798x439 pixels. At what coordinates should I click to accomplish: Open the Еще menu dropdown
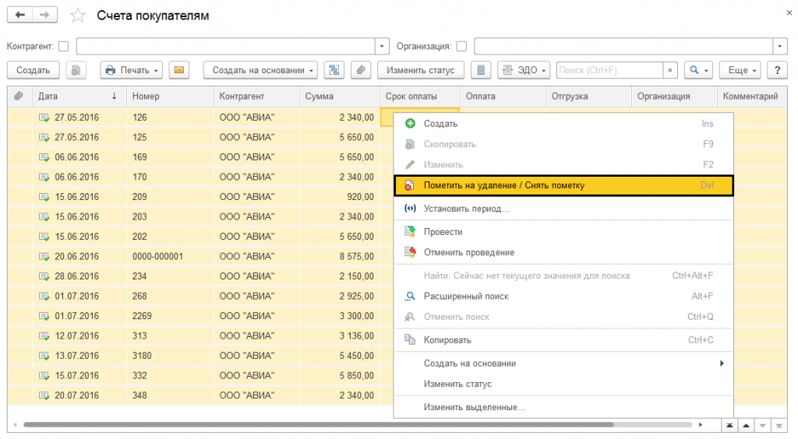[x=740, y=70]
